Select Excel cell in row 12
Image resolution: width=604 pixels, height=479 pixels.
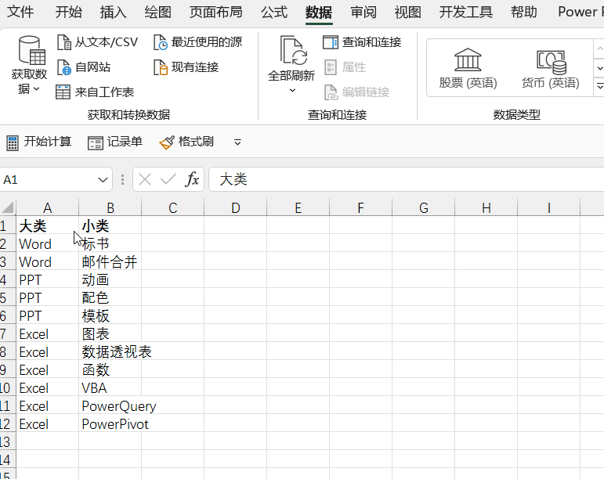47,424
